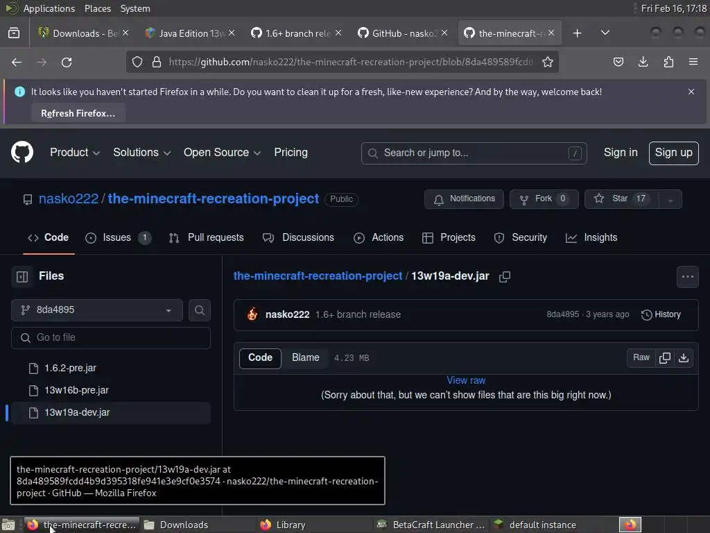Expand the Product dropdown menu
Screen dimensions: 710x533
point(74,153)
